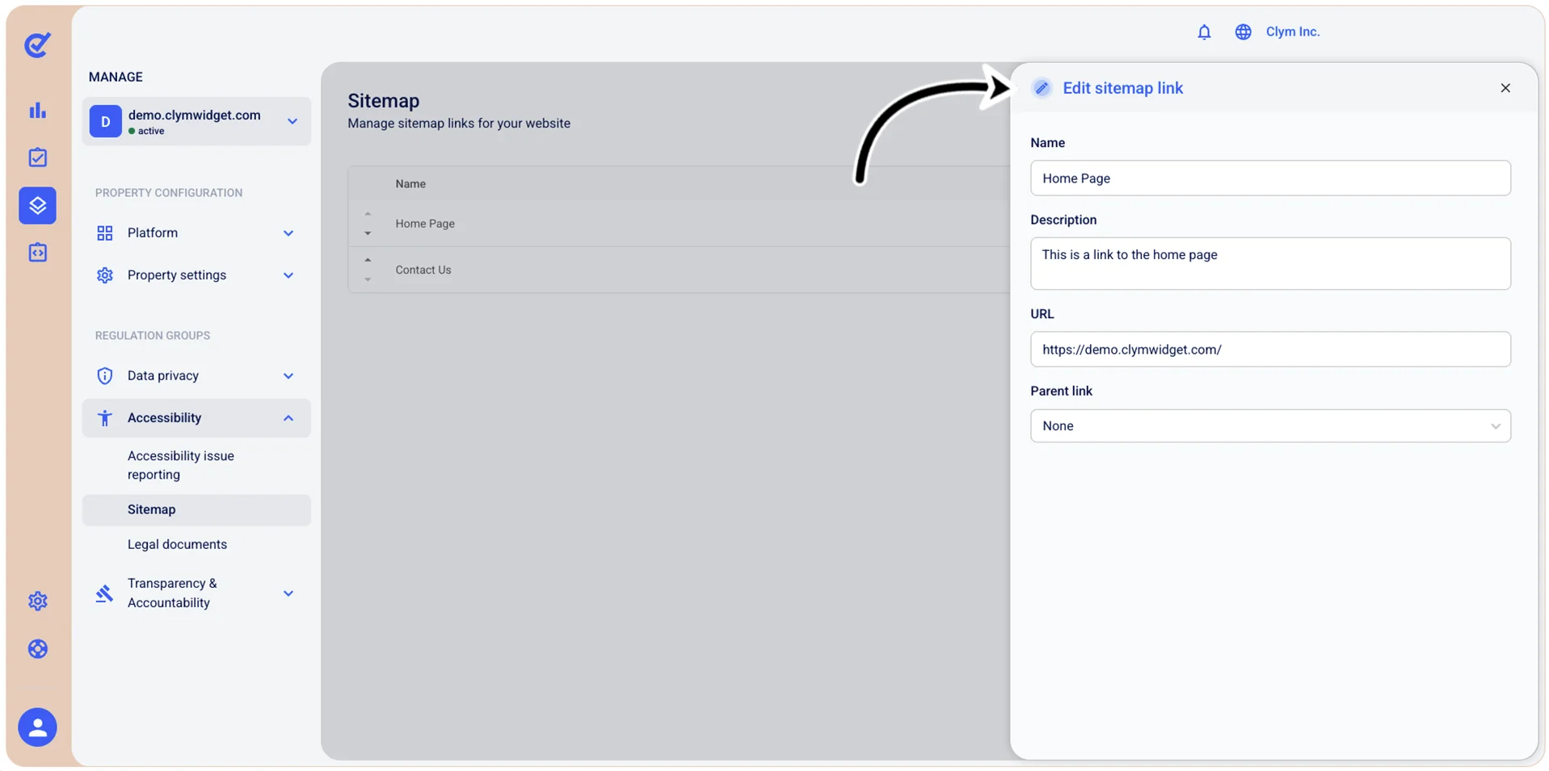The image size is (1549, 771).
Task: Click the Clym Inc. account link
Action: pos(1292,31)
